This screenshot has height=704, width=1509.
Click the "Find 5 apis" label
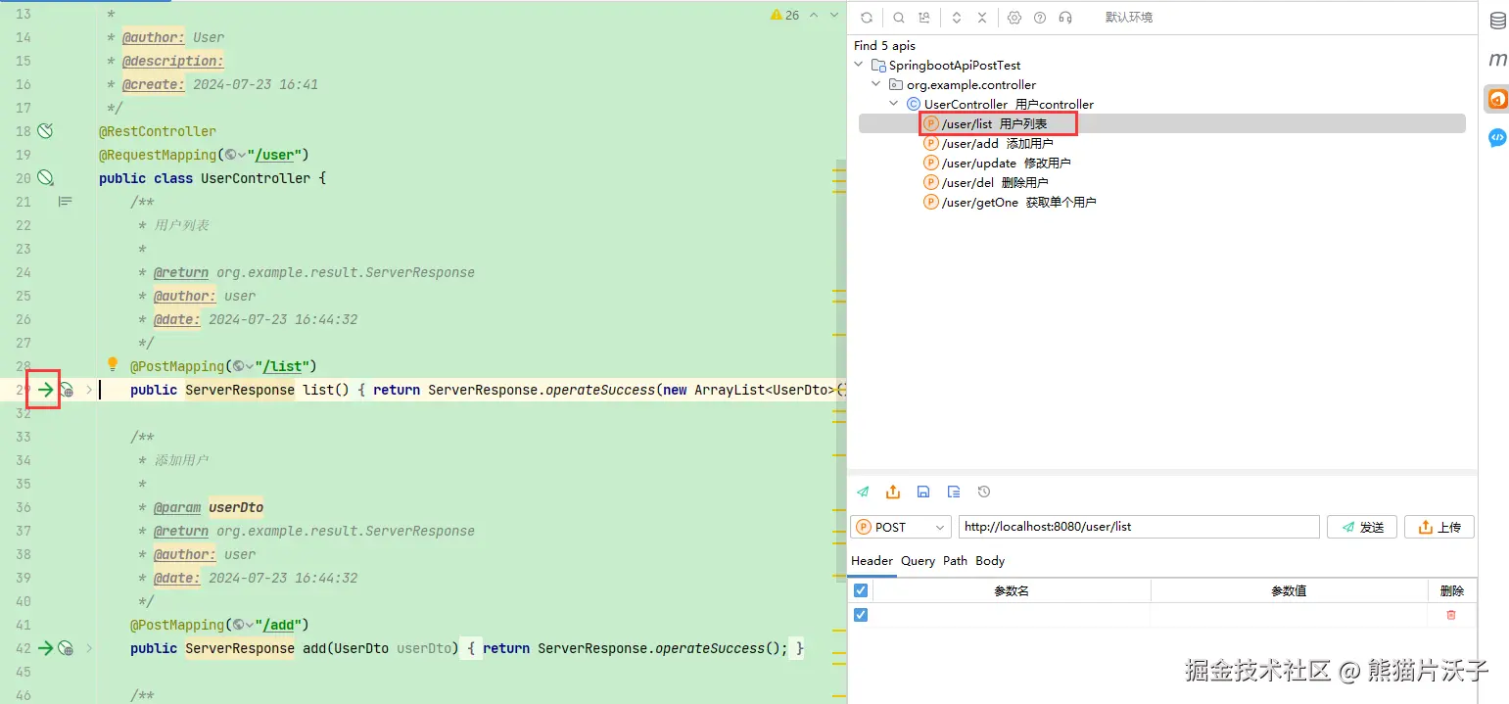tap(884, 45)
